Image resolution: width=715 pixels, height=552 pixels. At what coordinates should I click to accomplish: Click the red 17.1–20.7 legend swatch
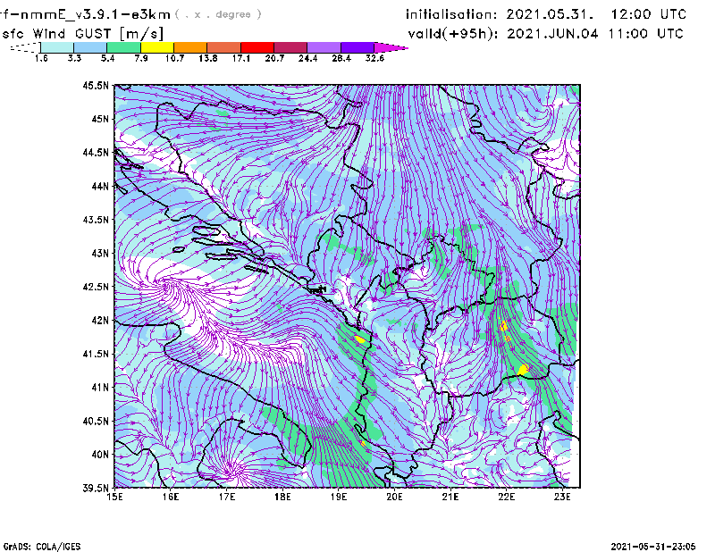click(x=257, y=47)
